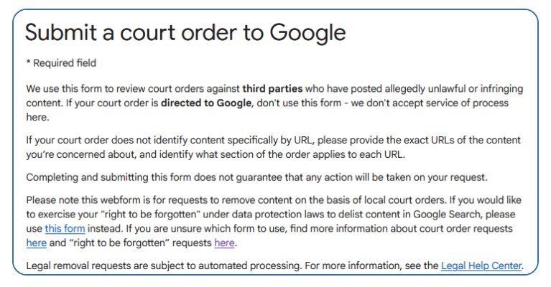
Task: Open the purple visited "here" link
Action: pos(224,243)
